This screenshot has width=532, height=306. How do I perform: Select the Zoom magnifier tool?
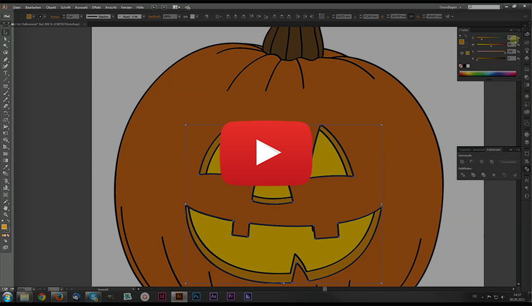pyautogui.click(x=6, y=215)
